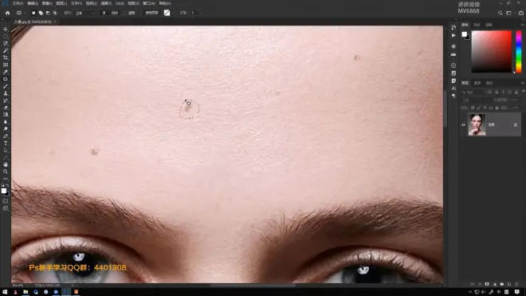Image resolution: width=526 pixels, height=296 pixels.
Task: Select Subtract from Selection mode button
Action: point(48,13)
